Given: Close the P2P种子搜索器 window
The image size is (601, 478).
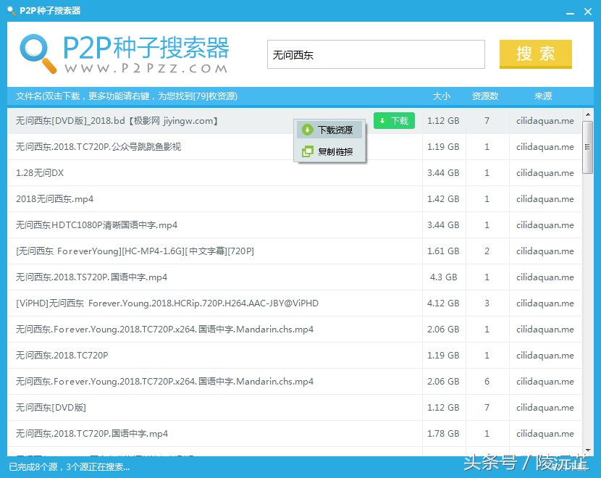Looking at the screenshot, I should 588,12.
